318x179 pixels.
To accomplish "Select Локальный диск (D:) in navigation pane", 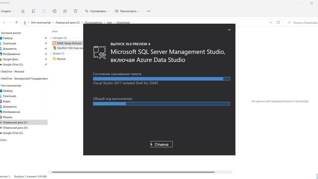I will 15,128.
